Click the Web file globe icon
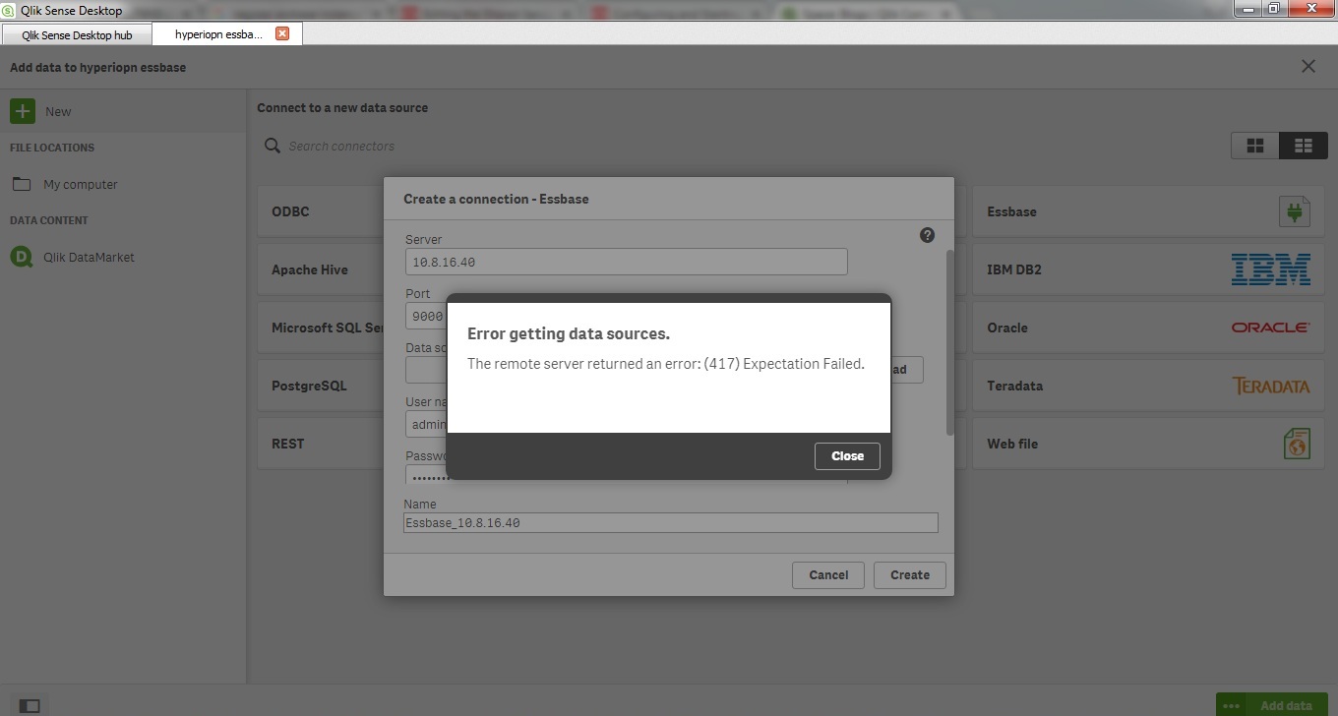Viewport: 1338px width, 716px height. [1297, 444]
